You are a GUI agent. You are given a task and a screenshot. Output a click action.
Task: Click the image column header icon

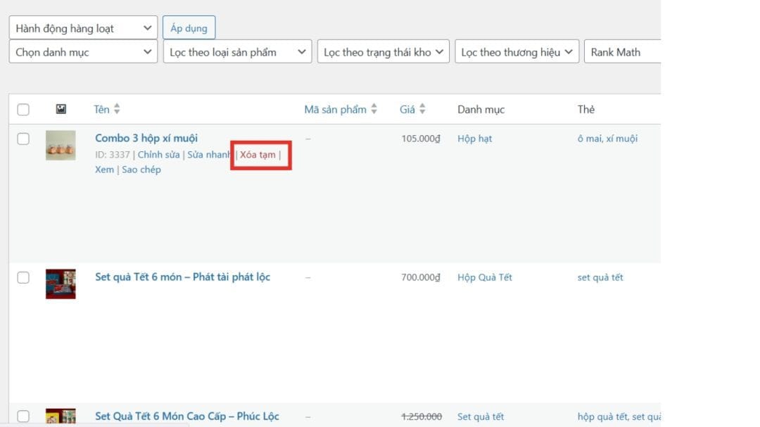61,109
